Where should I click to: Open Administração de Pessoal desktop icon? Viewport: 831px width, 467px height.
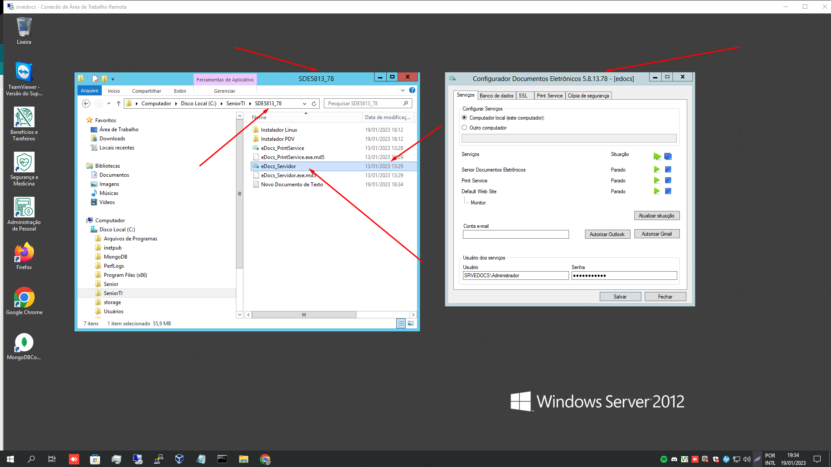click(24, 214)
